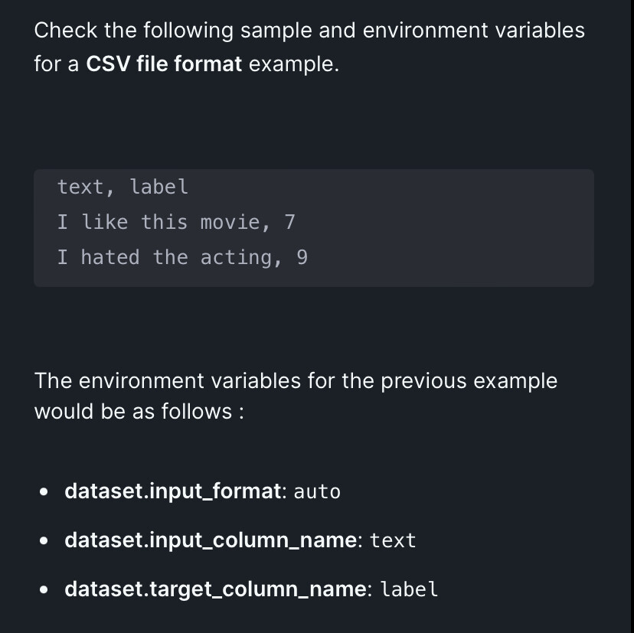Click the word 'label' in code block header
634x633 pixels.
pyautogui.click(x=159, y=187)
